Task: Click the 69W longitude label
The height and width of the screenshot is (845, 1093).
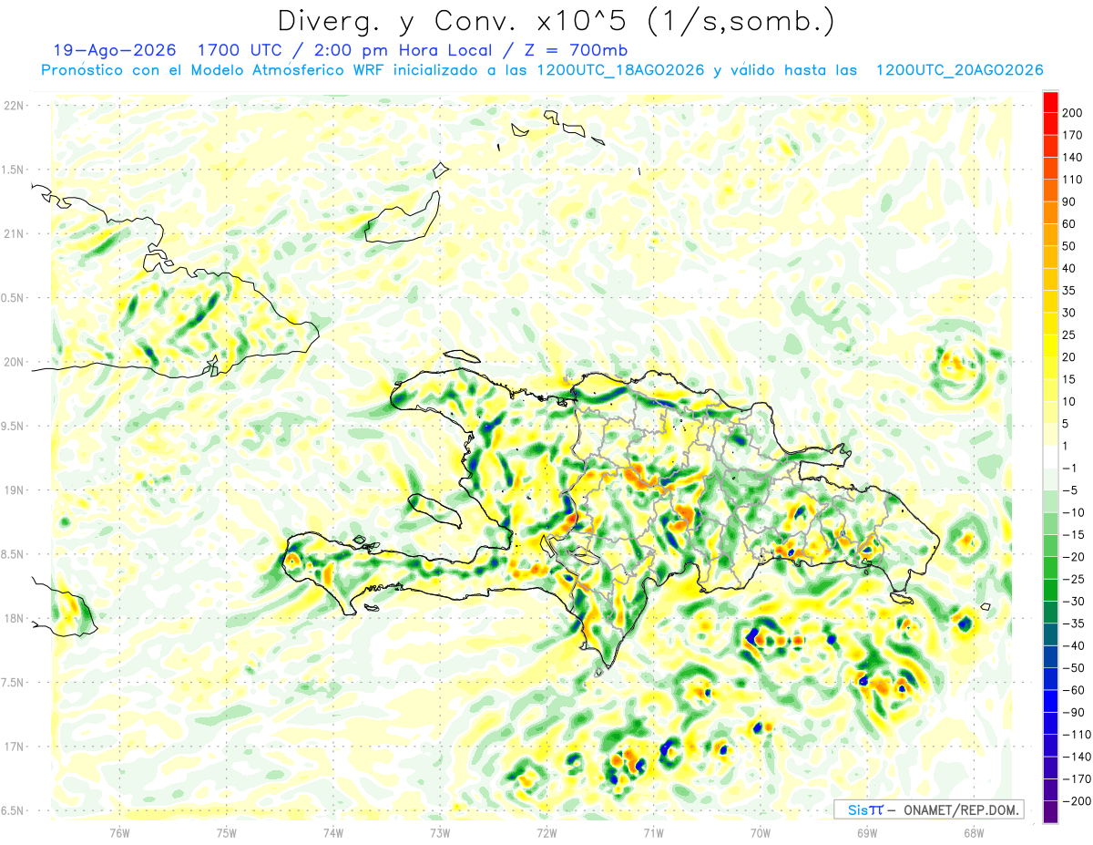Action: [x=867, y=832]
